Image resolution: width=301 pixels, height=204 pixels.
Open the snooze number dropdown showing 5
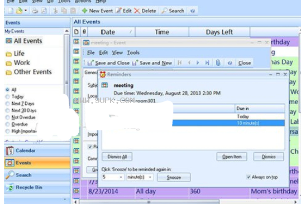tap(113, 177)
